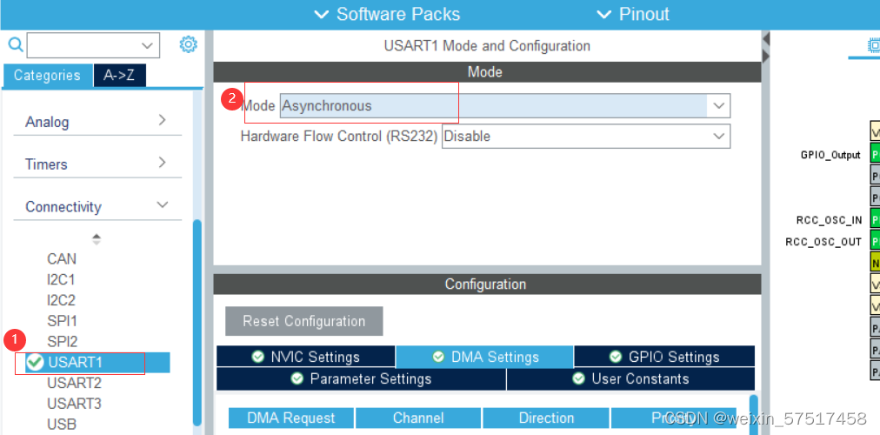Click the RCC_OSC_OUT green pin
This screenshot has height=435, width=880.
coord(875,240)
